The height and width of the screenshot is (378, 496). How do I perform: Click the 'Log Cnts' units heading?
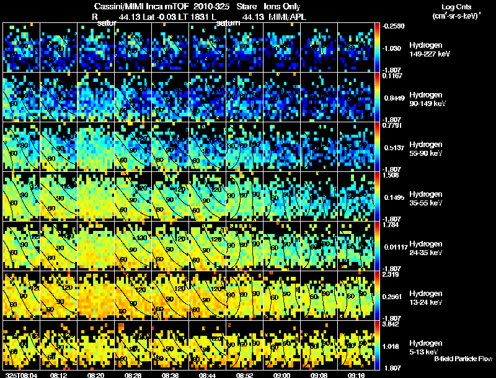click(456, 7)
